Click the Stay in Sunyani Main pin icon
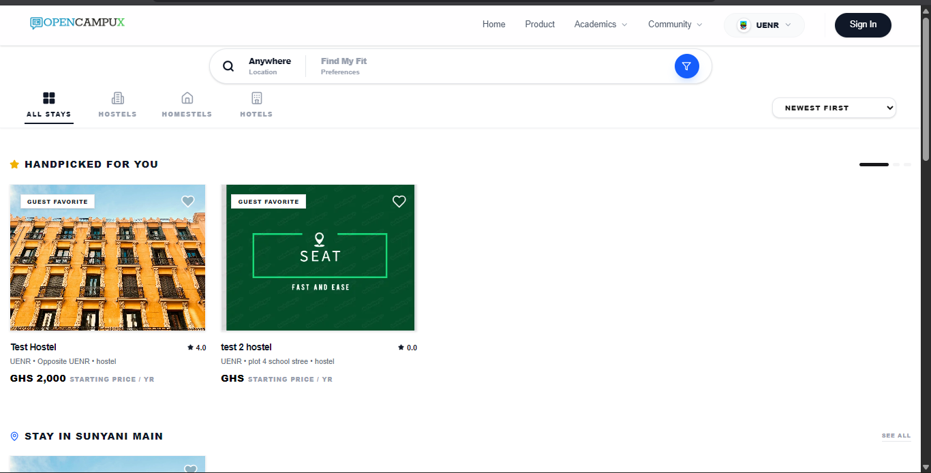 pyautogui.click(x=14, y=436)
